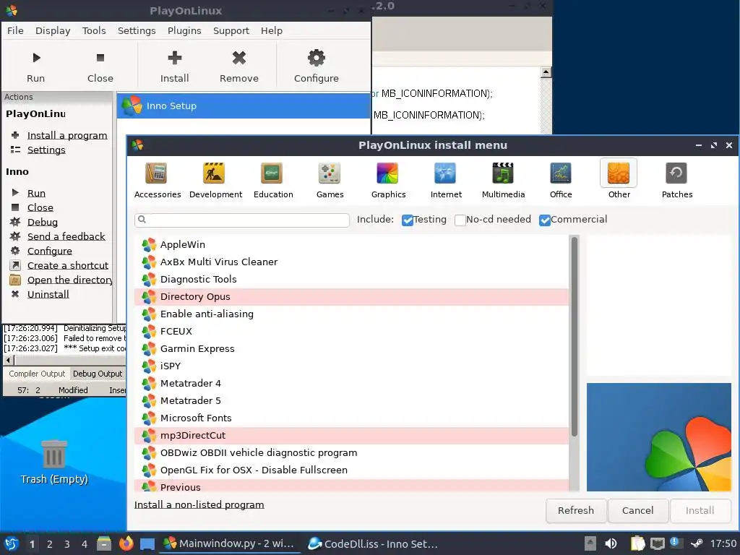The image size is (740, 555).
Task: Click the Cancel button in install menu
Action: [x=637, y=510]
